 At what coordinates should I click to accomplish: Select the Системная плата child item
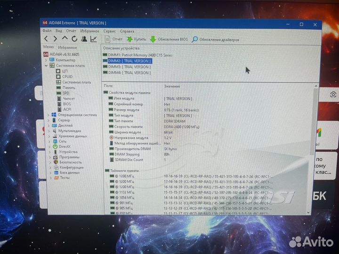(x=74, y=82)
